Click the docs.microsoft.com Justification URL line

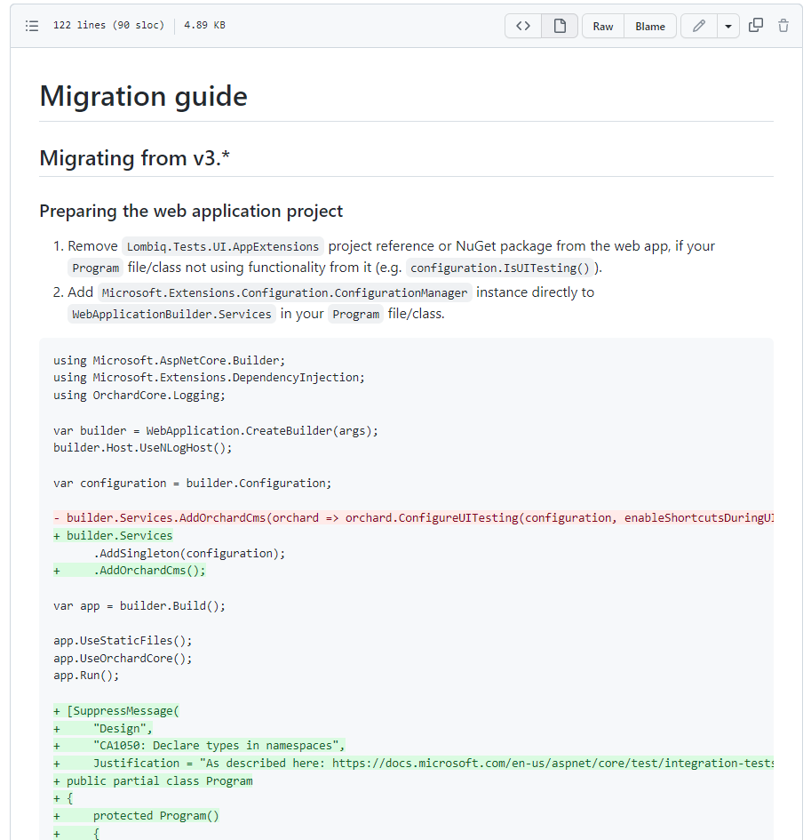(413, 764)
